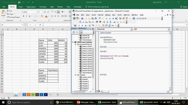Select sheet tab 3 in Excel
The image size is (188, 105).
24,94
